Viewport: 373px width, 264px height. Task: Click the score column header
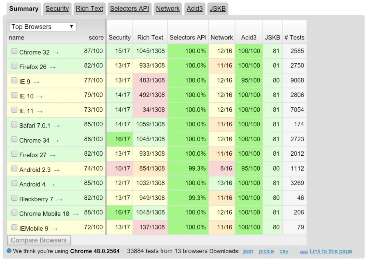[96, 38]
